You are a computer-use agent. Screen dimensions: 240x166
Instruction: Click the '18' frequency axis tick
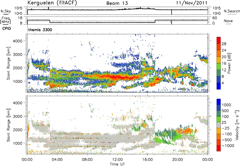(x=20, y=18)
